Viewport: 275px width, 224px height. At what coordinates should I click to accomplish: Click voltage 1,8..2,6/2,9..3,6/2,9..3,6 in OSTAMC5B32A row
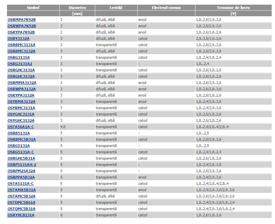(215, 196)
